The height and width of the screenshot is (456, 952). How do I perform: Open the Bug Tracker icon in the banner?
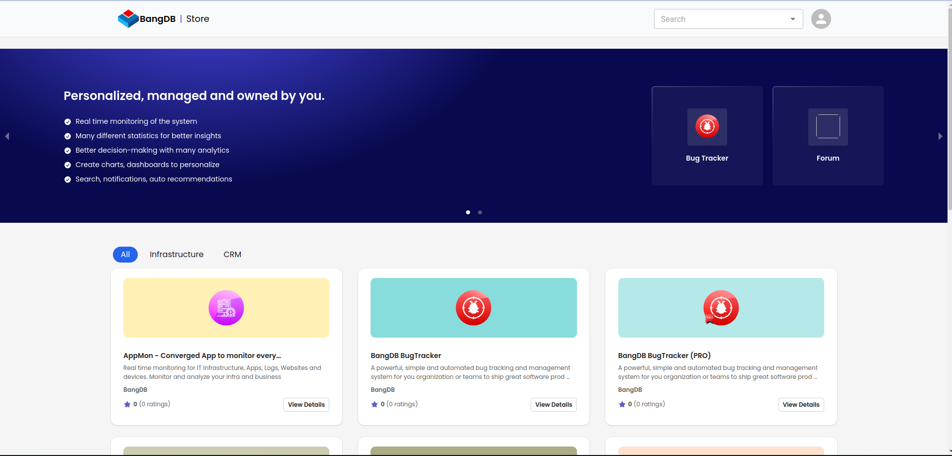pos(707,127)
